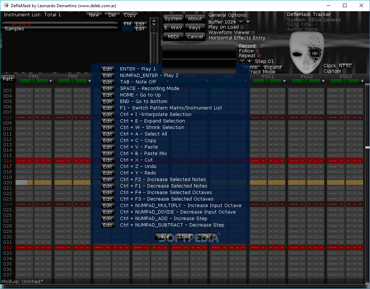
Task: Switch to the Patt pattern matrix tab
Action: [8, 79]
